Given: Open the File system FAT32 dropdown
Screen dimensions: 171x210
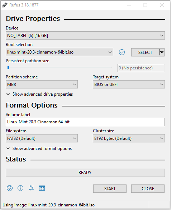Looking at the screenshot, I should point(42,138).
